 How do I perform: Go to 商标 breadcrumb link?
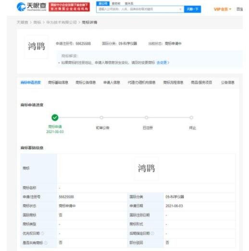(37, 22)
